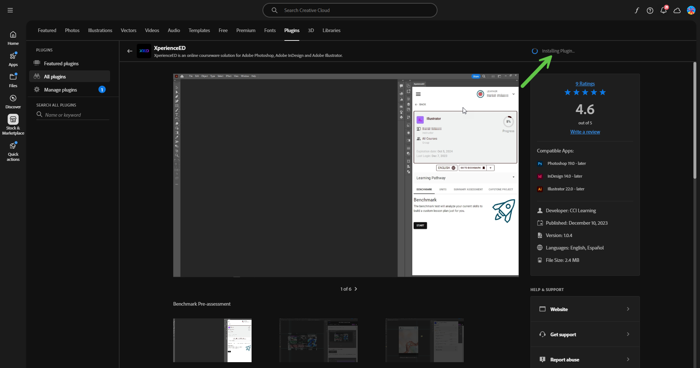700x368 pixels.
Task: Switch to the Premium tab
Action: click(246, 30)
